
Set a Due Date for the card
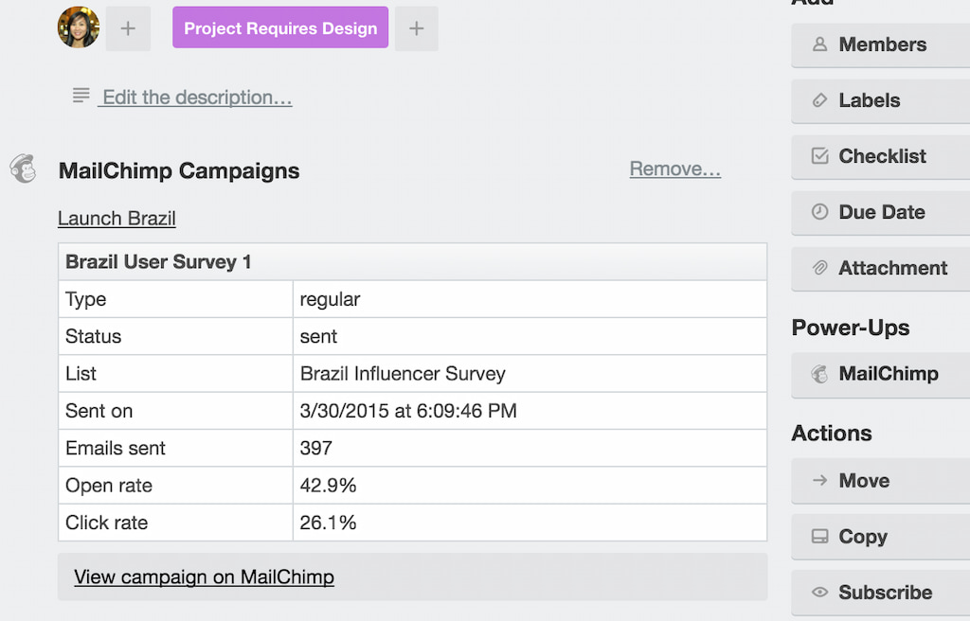[x=880, y=212]
